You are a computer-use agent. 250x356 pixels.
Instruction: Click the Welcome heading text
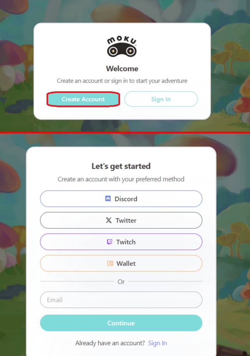pyautogui.click(x=122, y=69)
